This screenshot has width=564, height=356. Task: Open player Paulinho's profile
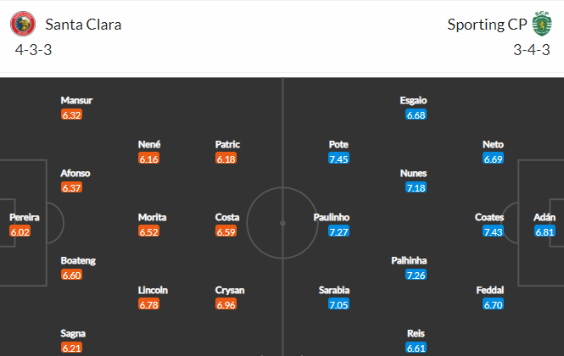tap(331, 217)
